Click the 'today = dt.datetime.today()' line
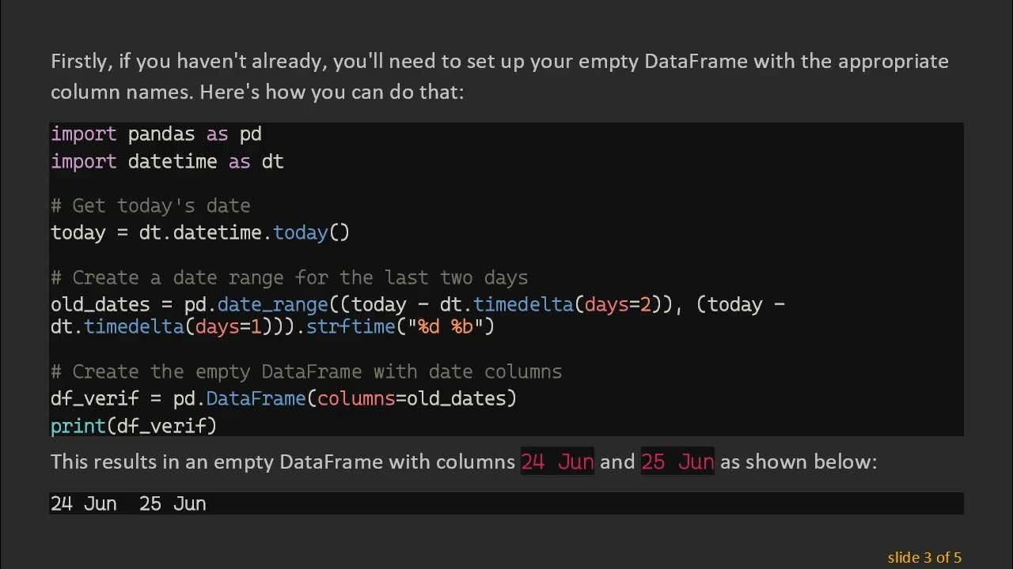 coord(200,233)
